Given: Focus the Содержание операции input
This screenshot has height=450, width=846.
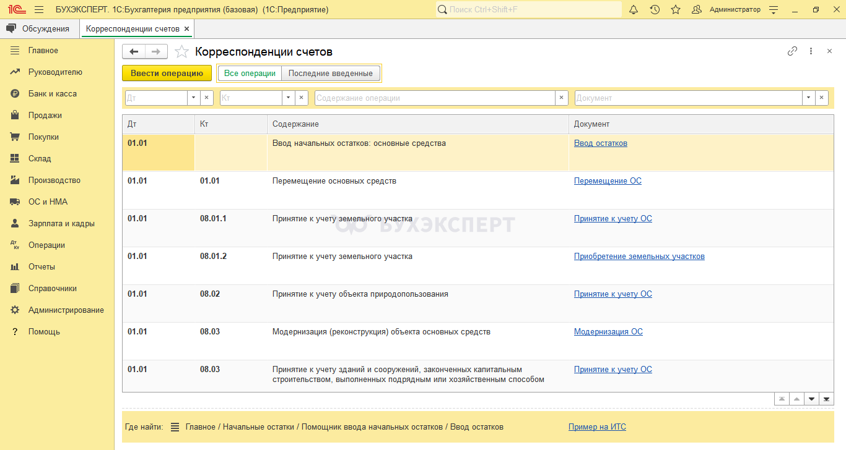Looking at the screenshot, I should pyautogui.click(x=435, y=98).
